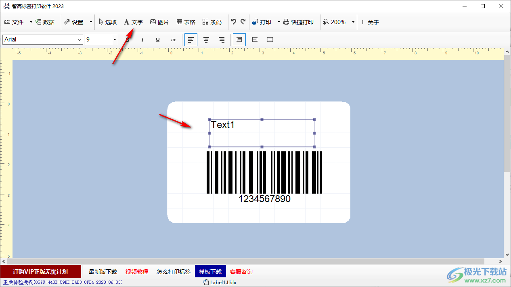
Task: Set vertical align middle
Action: coord(255,40)
